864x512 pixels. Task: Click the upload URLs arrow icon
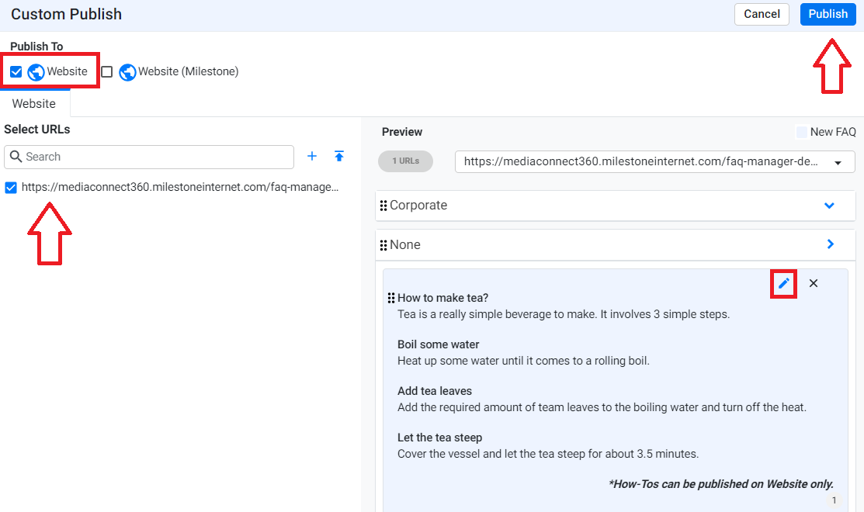click(x=339, y=157)
